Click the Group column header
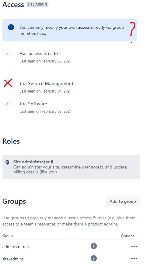Screen dimensions: 148x265 pos(7,236)
